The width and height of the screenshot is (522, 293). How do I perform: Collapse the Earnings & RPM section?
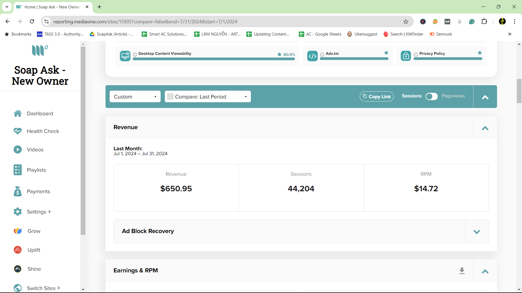tap(485, 271)
